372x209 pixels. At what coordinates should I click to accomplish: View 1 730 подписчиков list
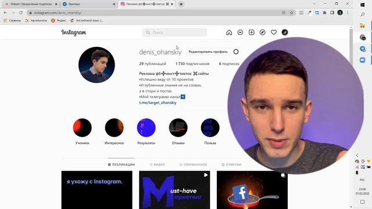pyautogui.click(x=192, y=64)
